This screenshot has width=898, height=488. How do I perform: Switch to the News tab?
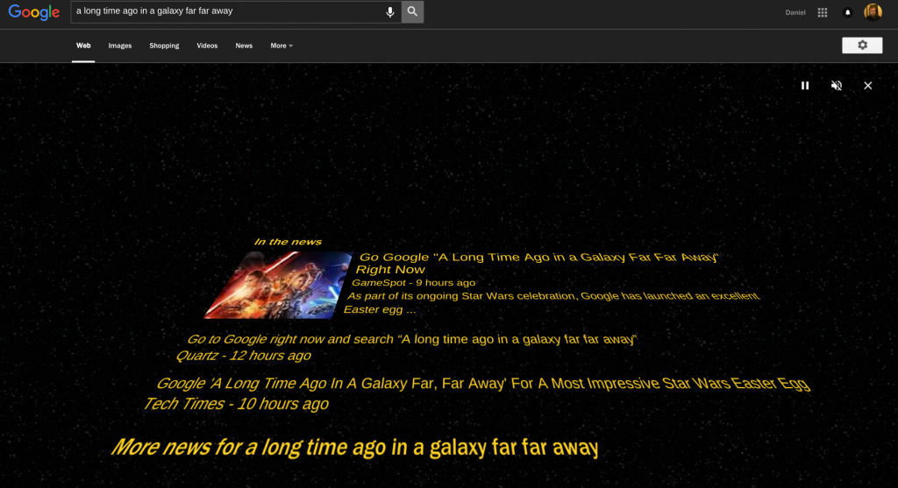click(x=244, y=46)
